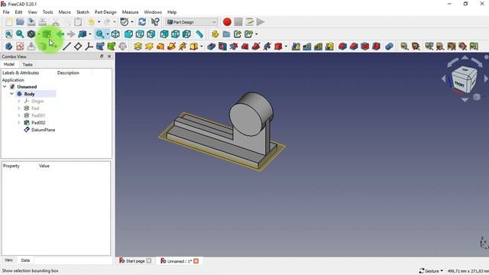Fit all content in the view
Image resolution: width=489 pixels, height=275 pixels.
(8, 34)
